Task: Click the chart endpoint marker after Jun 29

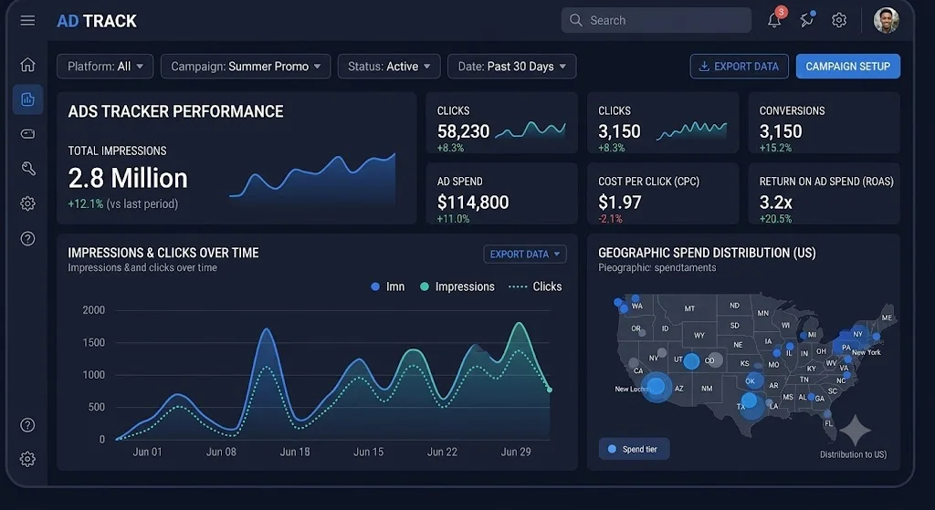Action: [x=549, y=390]
